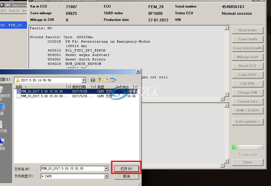Open the 文档 documents place shortcut

3,127
